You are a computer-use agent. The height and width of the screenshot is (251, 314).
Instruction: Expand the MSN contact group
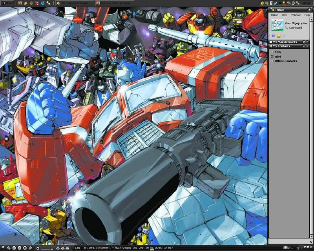pos(272,52)
